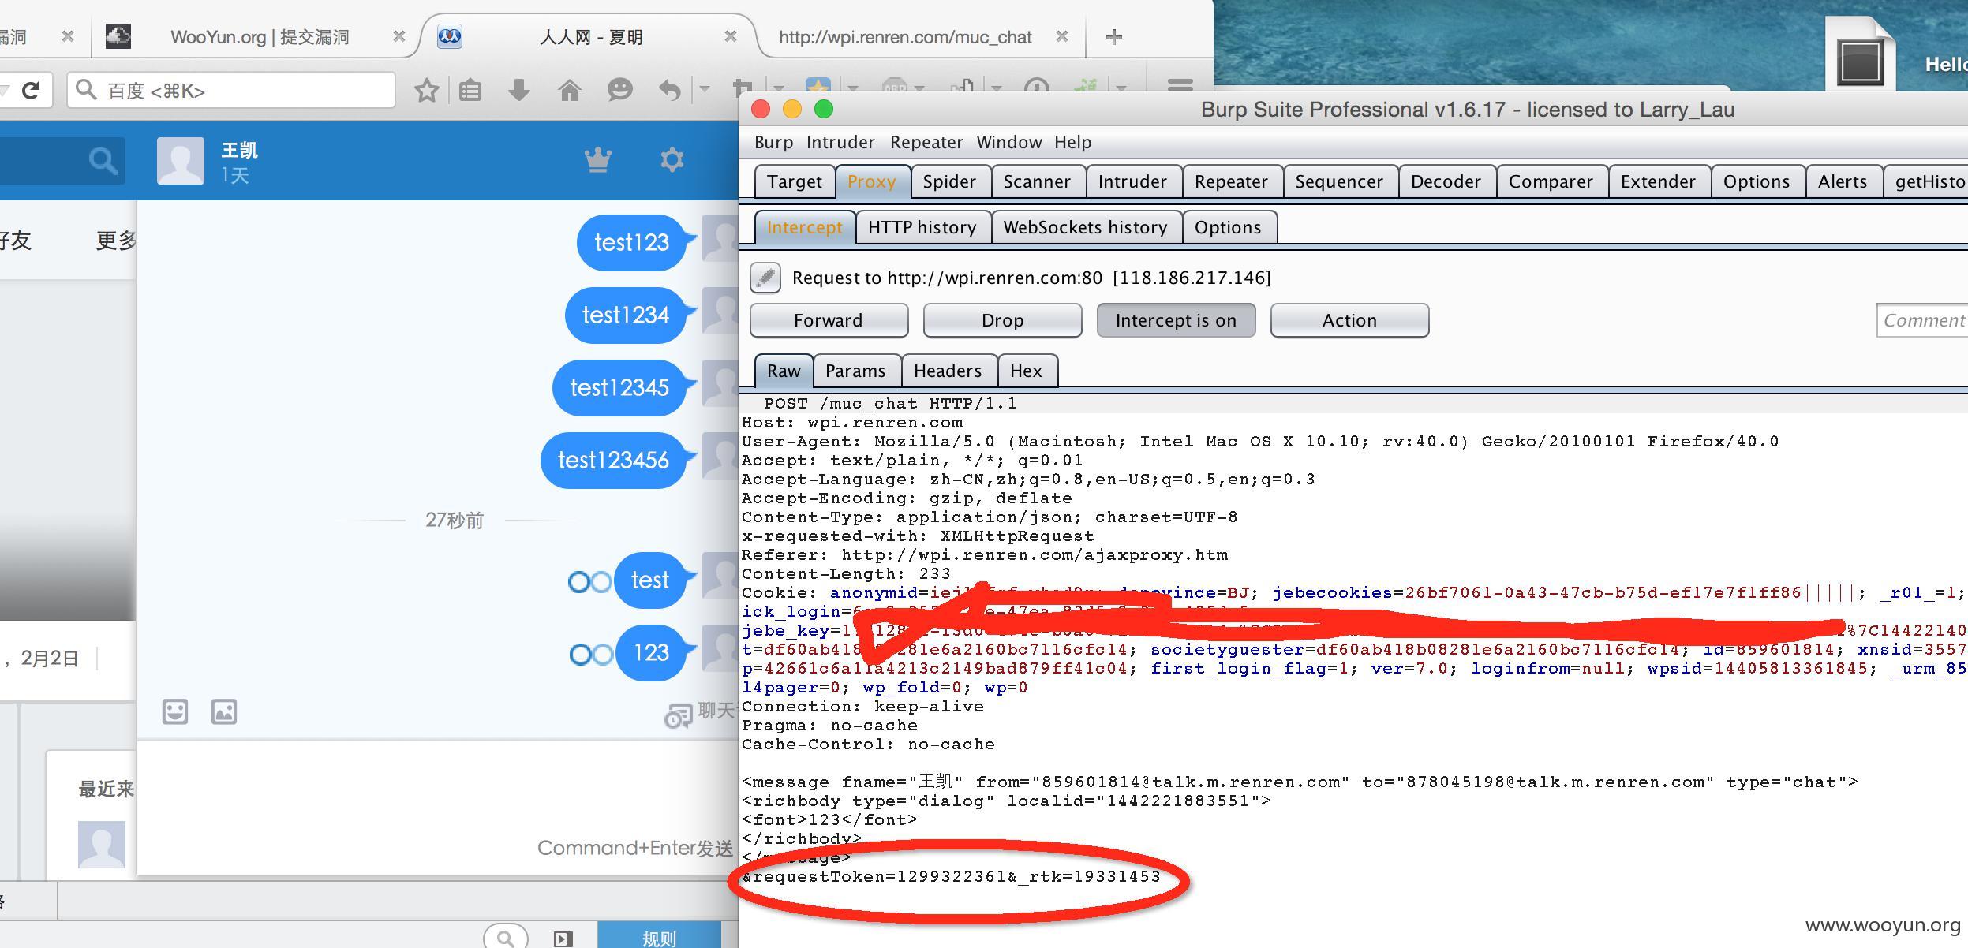Click test123456 chat bubble

(x=613, y=461)
